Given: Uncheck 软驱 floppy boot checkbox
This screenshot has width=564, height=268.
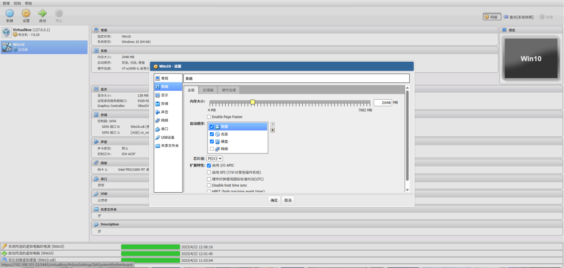Looking at the screenshot, I should point(212,127).
